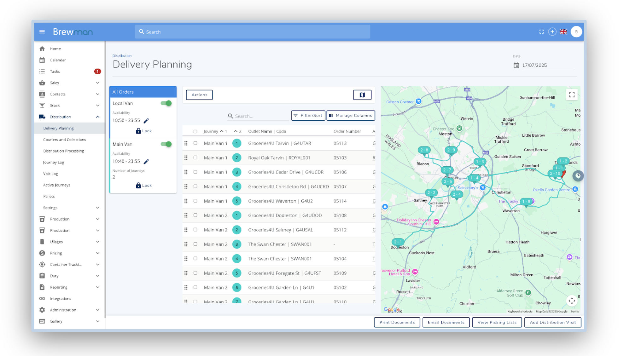624x356 pixels.
Task: Toggle the Main Van switch
Action: (x=166, y=144)
